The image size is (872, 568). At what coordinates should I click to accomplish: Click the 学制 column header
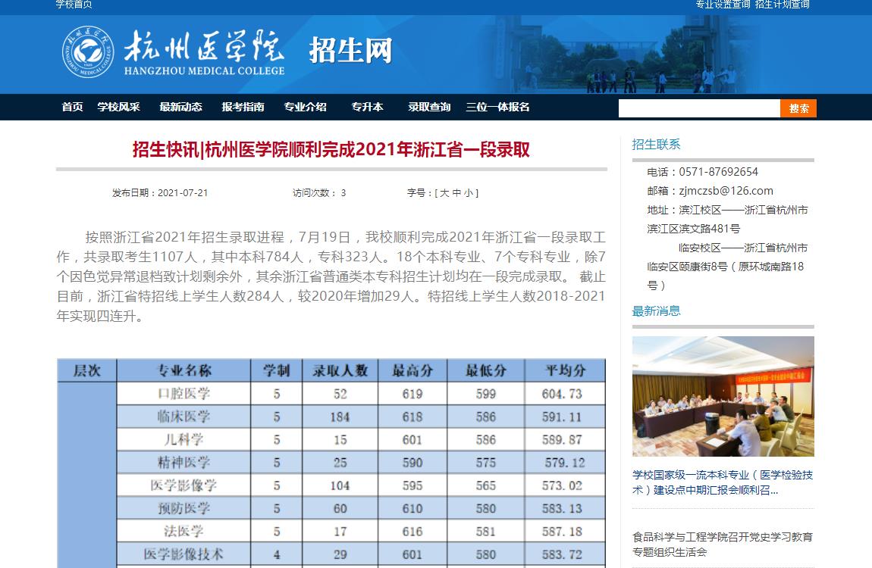pos(277,370)
